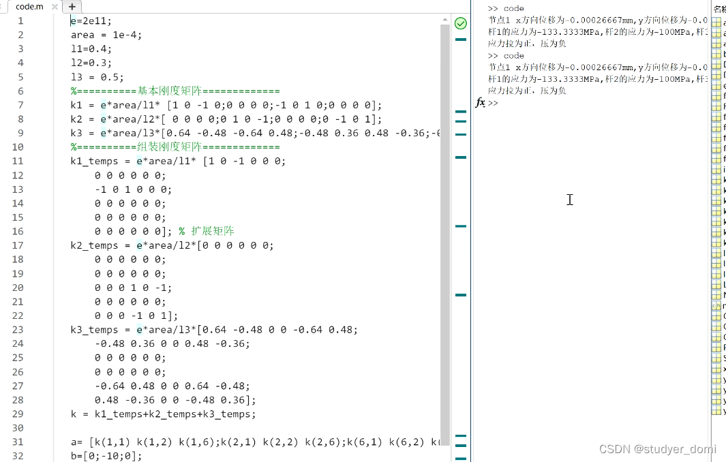Open a new editor tab with the plus icon
This screenshot has width=726, height=462.
(x=72, y=6)
